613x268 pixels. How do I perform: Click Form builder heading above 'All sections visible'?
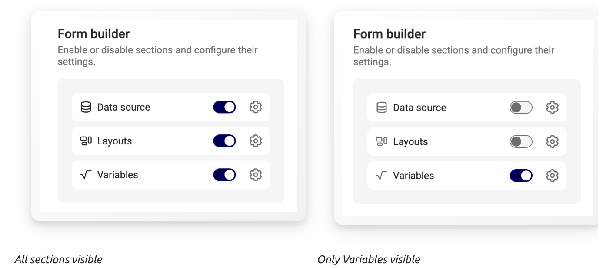coord(94,34)
